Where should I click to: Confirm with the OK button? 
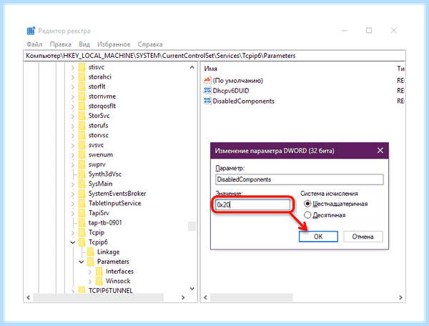point(318,237)
